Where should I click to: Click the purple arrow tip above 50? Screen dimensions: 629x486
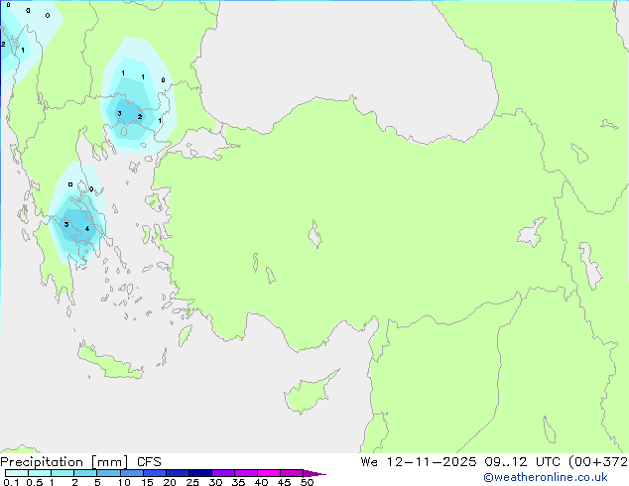coord(314,473)
